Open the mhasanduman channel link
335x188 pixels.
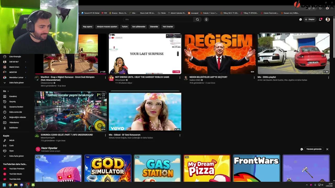47,83
